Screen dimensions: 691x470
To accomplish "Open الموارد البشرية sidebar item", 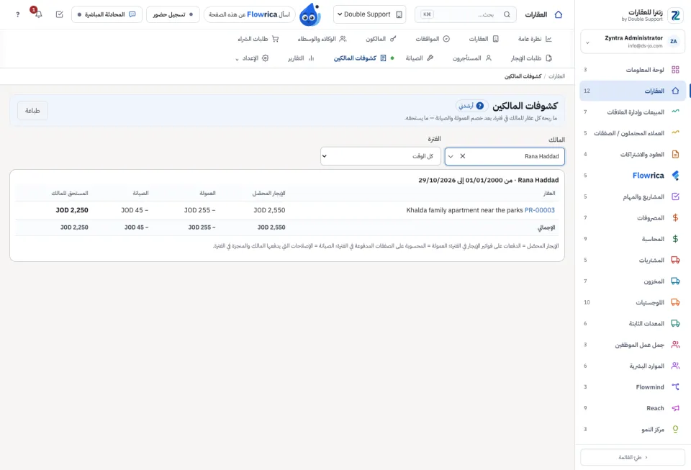I will 633,366.
